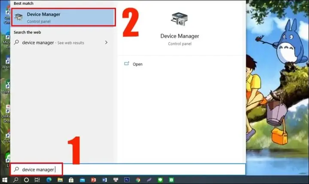This screenshot has width=309, height=184.
Task: Open the Windows Start menu
Action: tap(5, 180)
